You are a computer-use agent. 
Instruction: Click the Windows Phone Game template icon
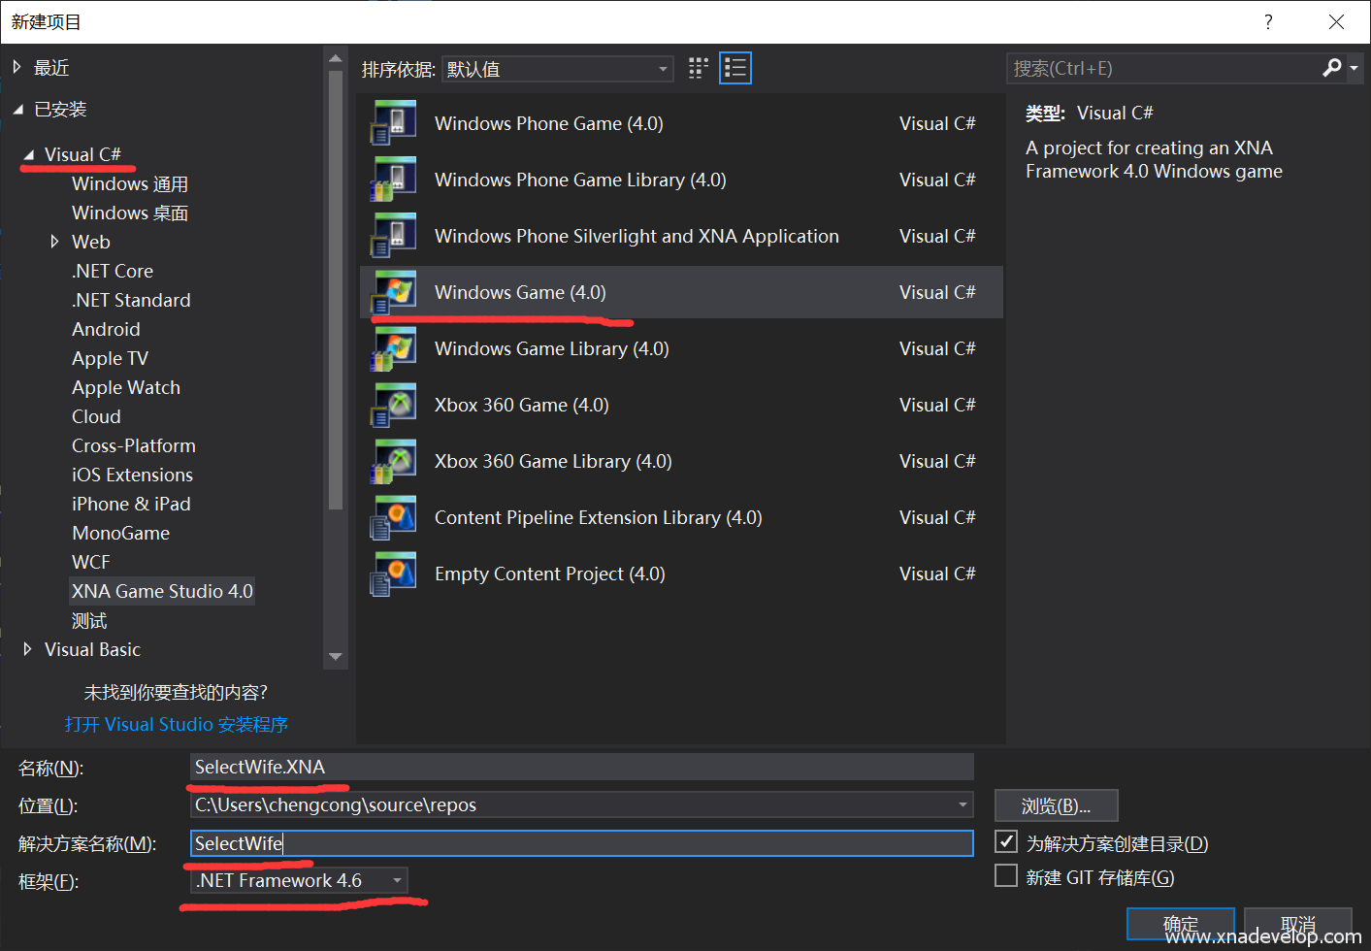pyautogui.click(x=394, y=123)
